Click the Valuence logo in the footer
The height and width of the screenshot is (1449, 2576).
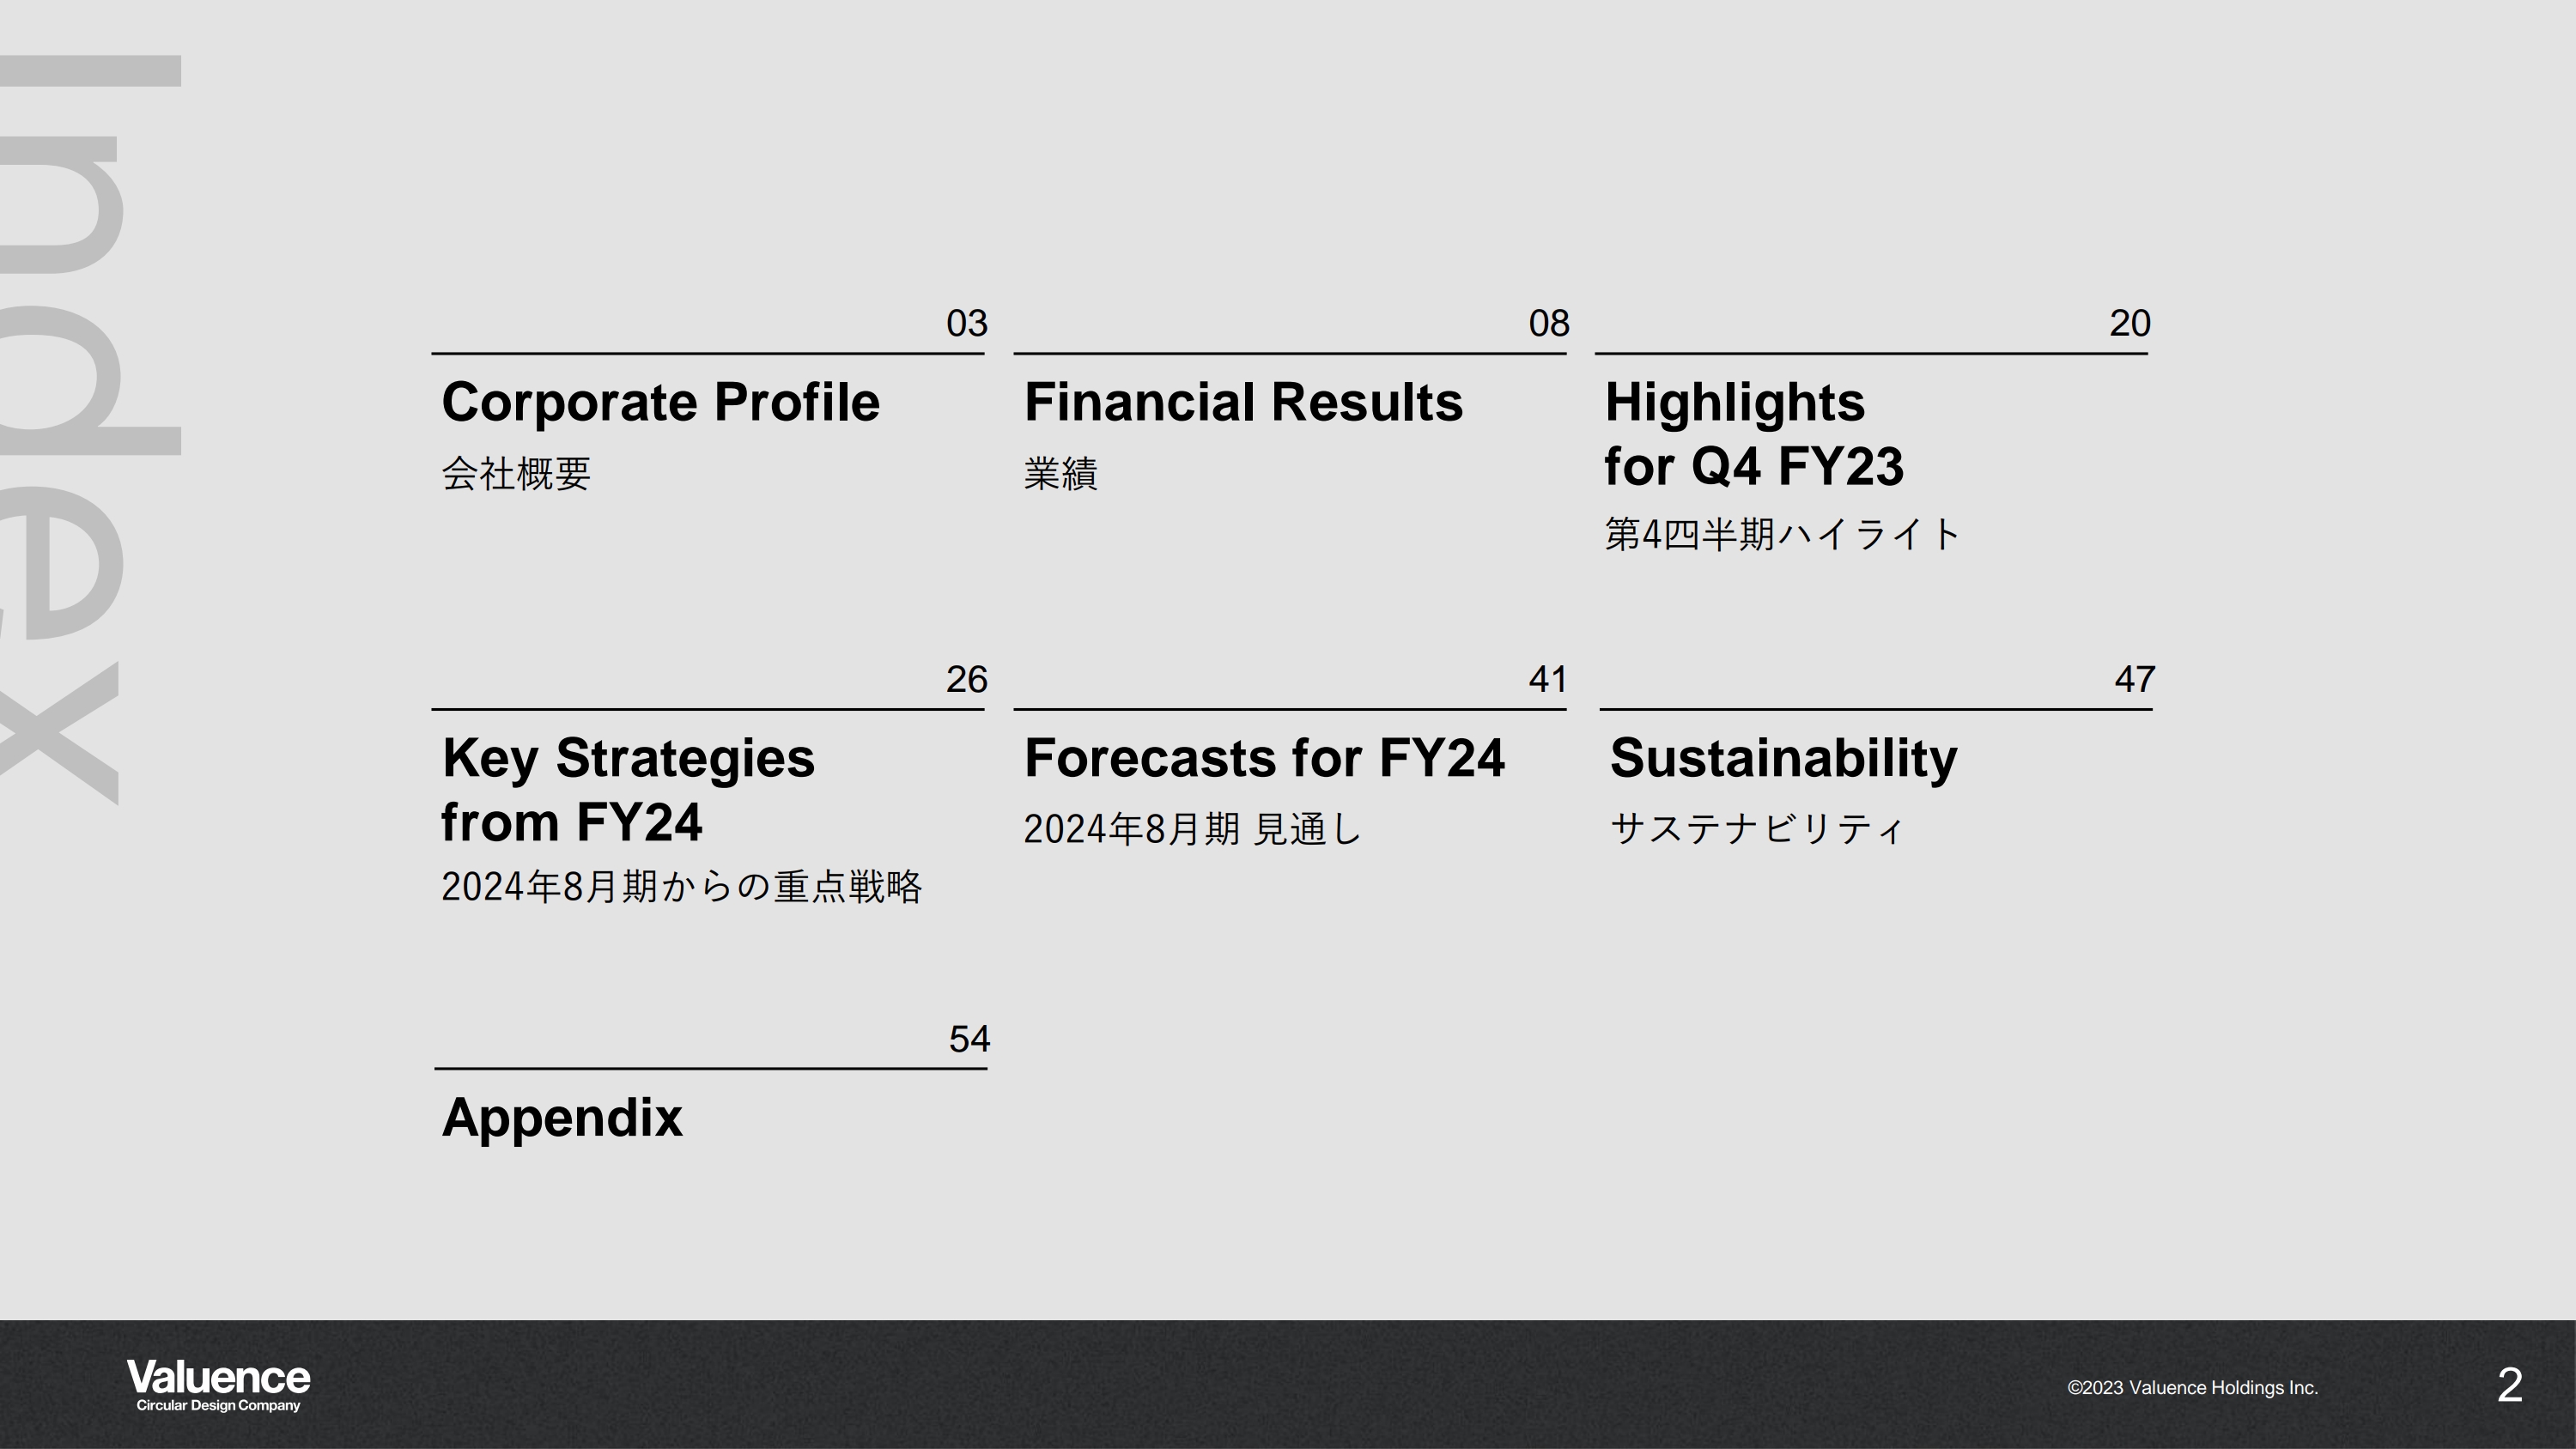[218, 1384]
